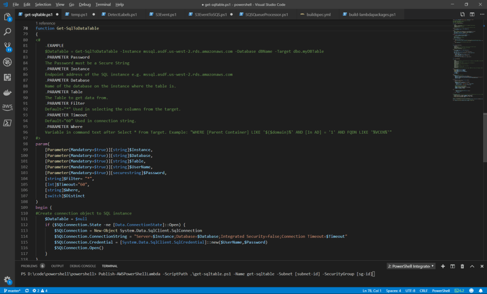Split the editor to the right
Screen dimensions: 487x294
click(472, 14)
